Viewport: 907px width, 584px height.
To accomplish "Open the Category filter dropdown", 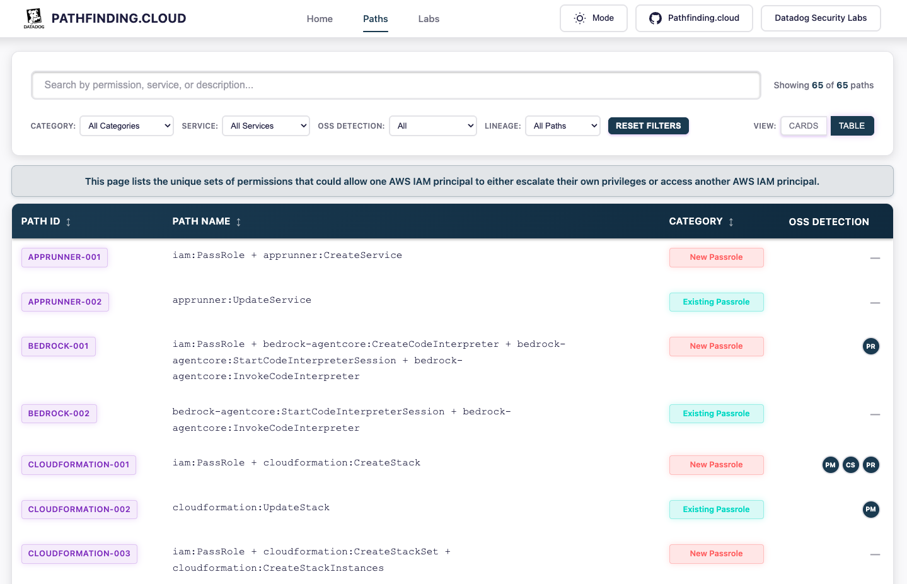I will pos(126,126).
